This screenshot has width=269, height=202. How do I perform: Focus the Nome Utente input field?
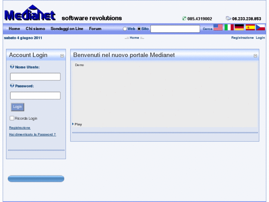pos(36,77)
